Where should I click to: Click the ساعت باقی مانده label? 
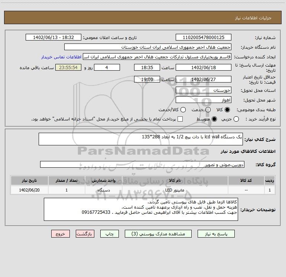37,68
